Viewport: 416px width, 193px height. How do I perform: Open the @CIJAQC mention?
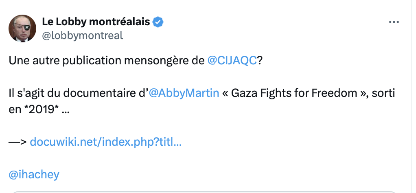[232, 61]
